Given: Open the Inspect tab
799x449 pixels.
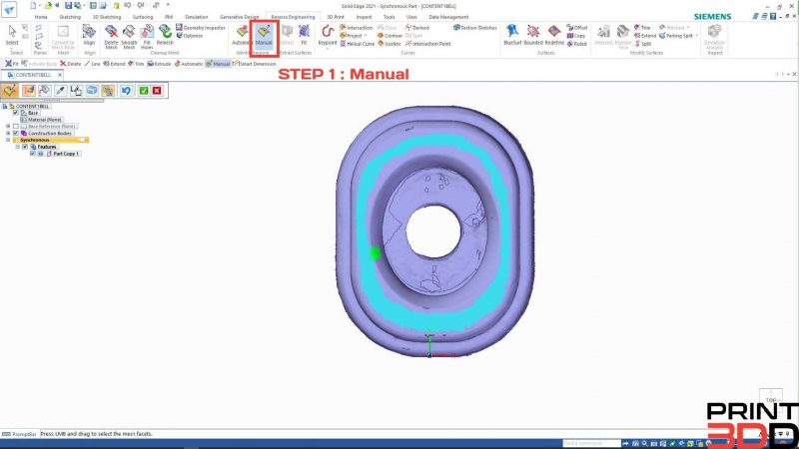Looking at the screenshot, I should point(364,17).
